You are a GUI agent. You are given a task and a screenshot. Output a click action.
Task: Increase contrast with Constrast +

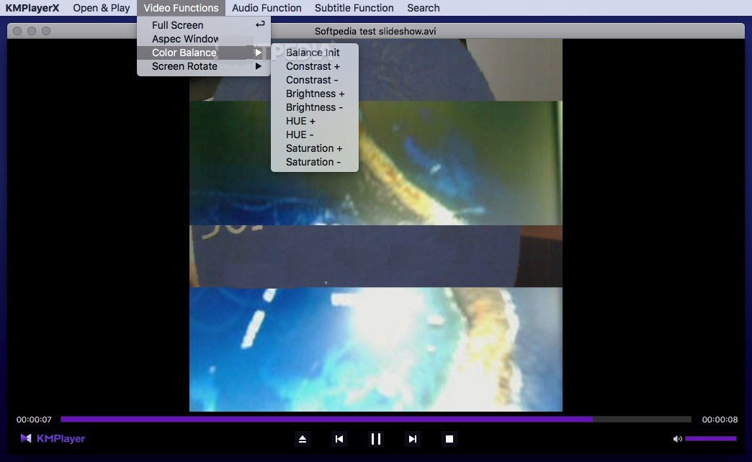[315, 66]
